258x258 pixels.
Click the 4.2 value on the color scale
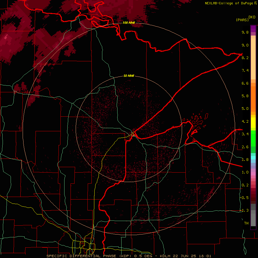click(x=245, y=122)
